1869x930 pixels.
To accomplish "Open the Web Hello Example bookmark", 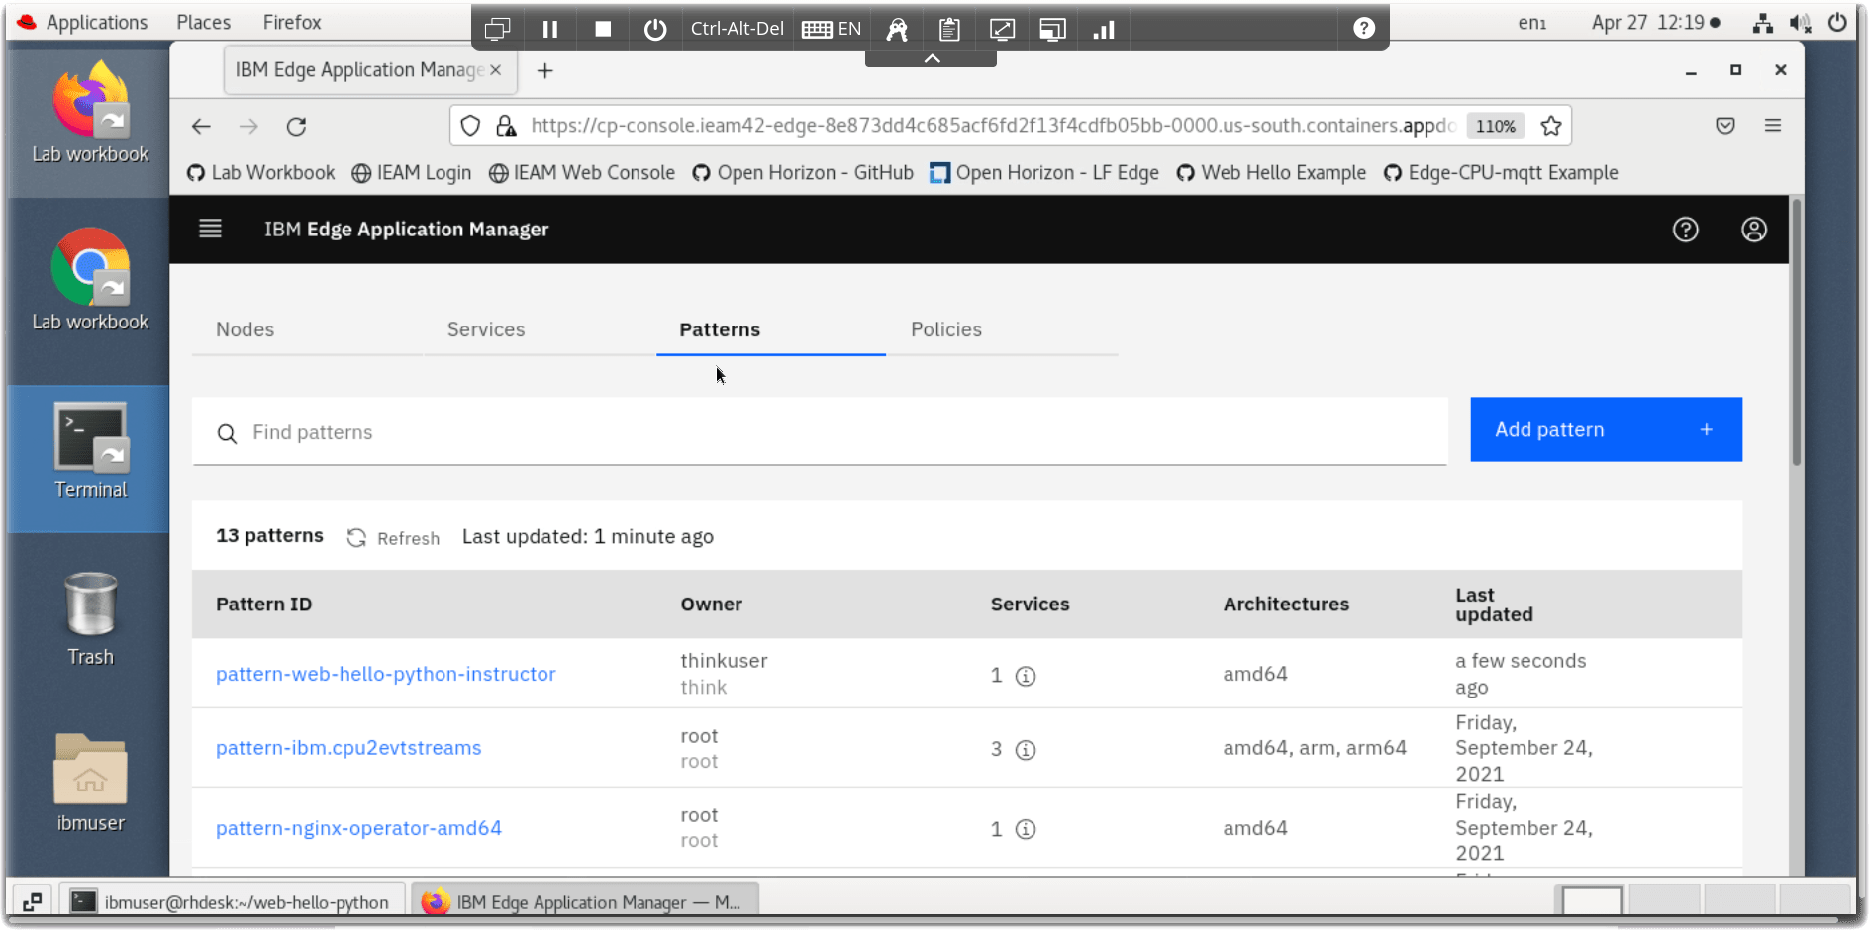I will tap(1271, 173).
